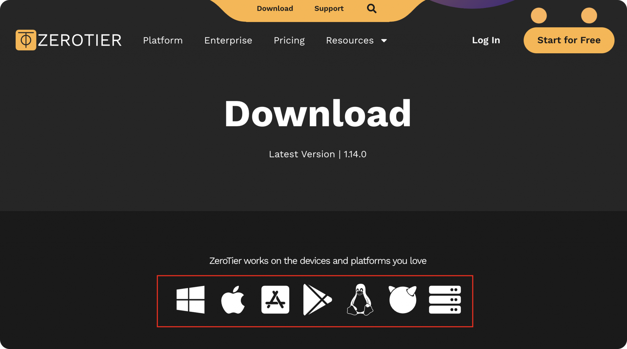Go to the Pricing page
This screenshot has width=627, height=349.
click(289, 40)
